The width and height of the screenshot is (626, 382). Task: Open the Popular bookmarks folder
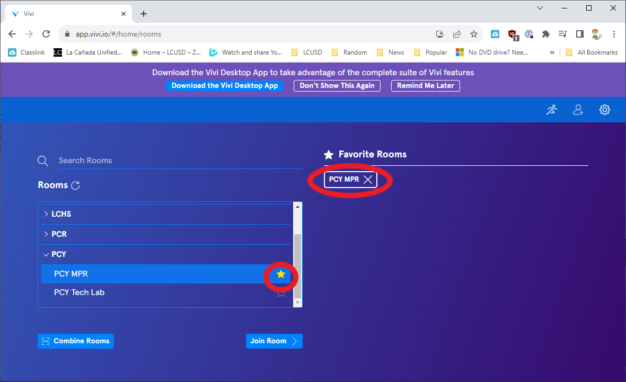point(431,52)
